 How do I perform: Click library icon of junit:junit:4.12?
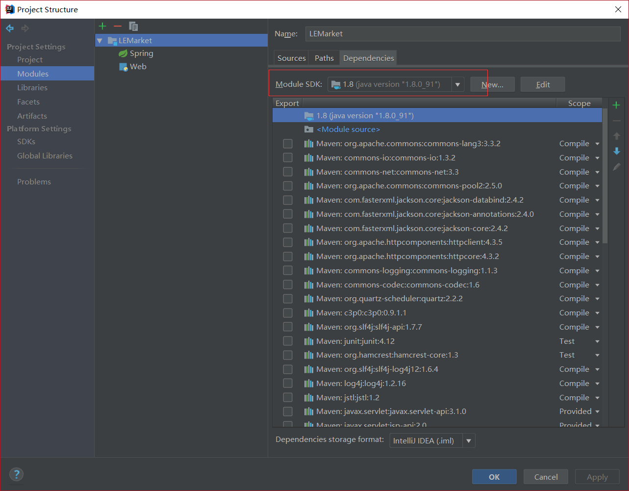(308, 341)
